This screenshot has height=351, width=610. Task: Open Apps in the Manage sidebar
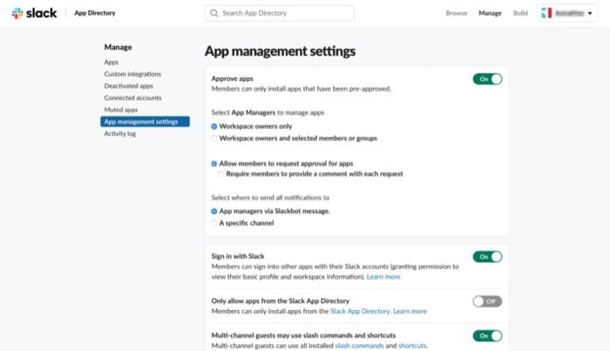[x=112, y=62]
